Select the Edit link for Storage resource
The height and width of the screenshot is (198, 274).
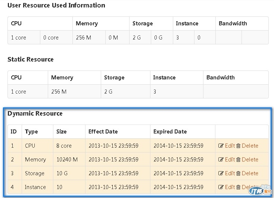(x=230, y=173)
